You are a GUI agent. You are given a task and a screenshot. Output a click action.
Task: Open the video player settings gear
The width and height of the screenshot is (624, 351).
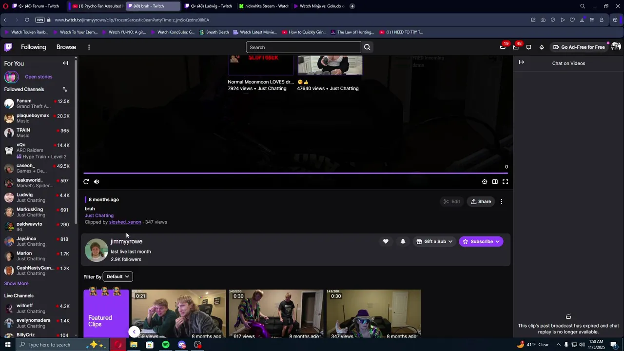[x=485, y=182]
